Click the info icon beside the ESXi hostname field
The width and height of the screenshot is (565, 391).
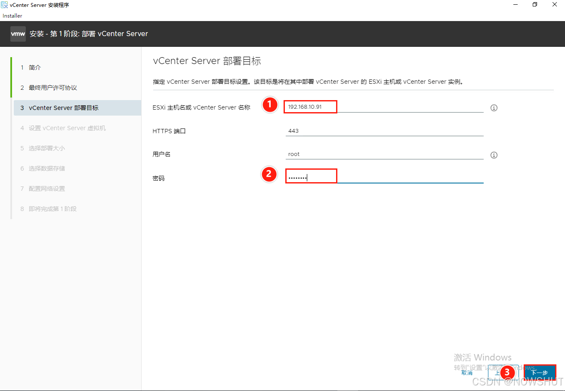pos(494,108)
